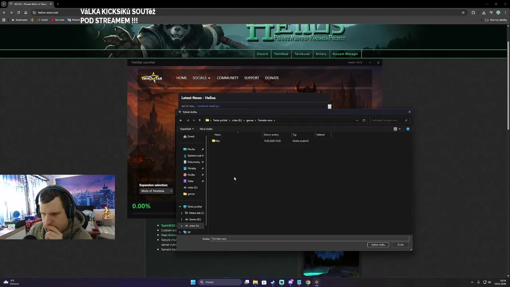Open Account Manager on Helios site

coord(345,54)
